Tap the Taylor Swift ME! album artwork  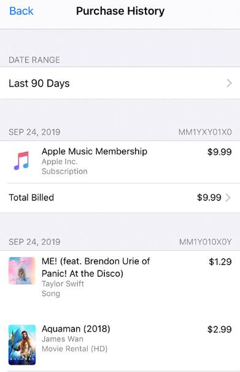(22, 271)
